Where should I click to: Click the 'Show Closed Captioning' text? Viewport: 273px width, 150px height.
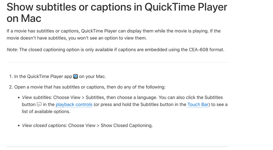[x=126, y=125]
